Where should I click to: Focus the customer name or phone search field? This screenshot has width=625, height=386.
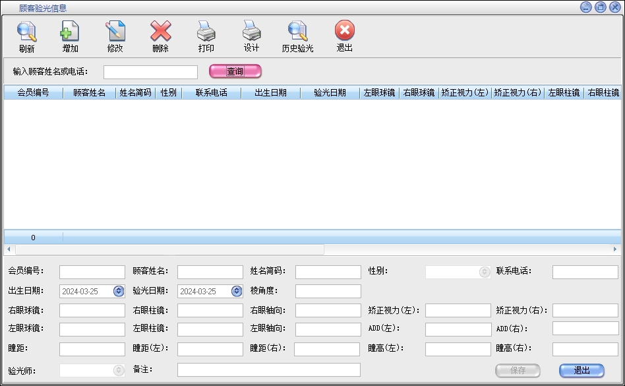150,72
